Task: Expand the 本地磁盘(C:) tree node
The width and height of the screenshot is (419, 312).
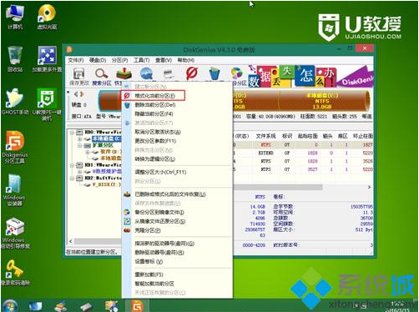Action: coord(80,138)
